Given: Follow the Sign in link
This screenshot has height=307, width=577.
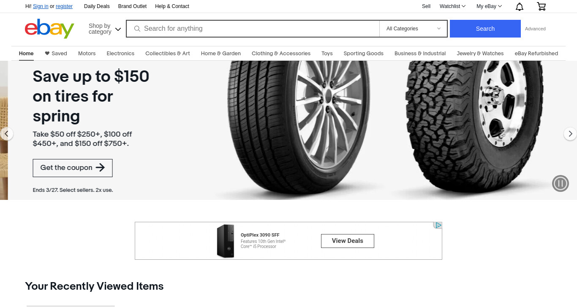Looking at the screenshot, I should click(41, 6).
